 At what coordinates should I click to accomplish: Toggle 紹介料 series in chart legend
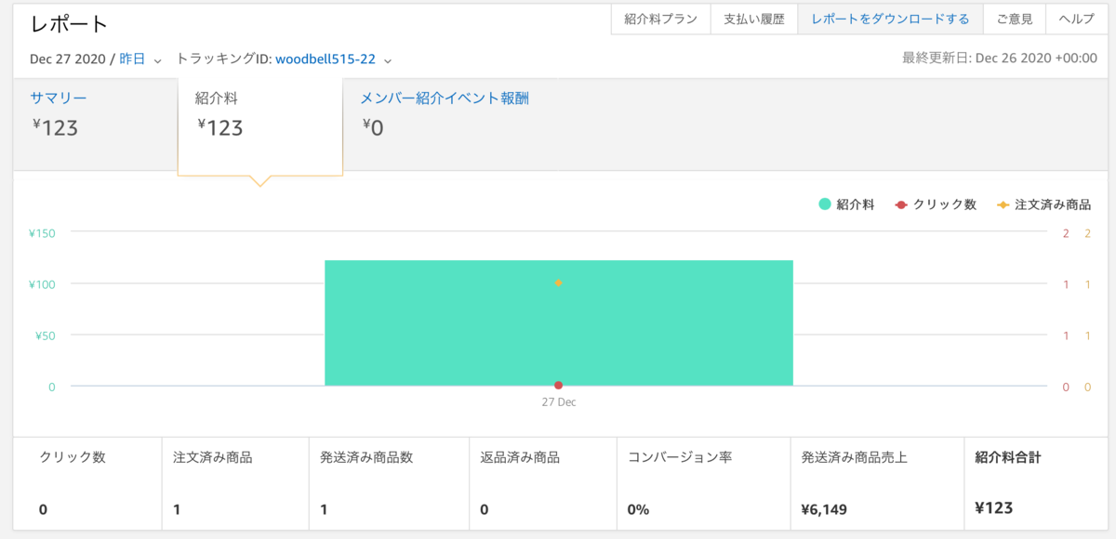coord(846,204)
